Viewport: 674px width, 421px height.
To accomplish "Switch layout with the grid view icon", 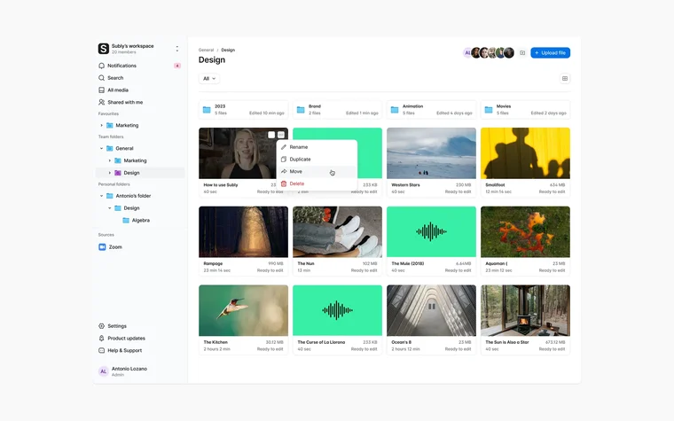I will [565, 79].
